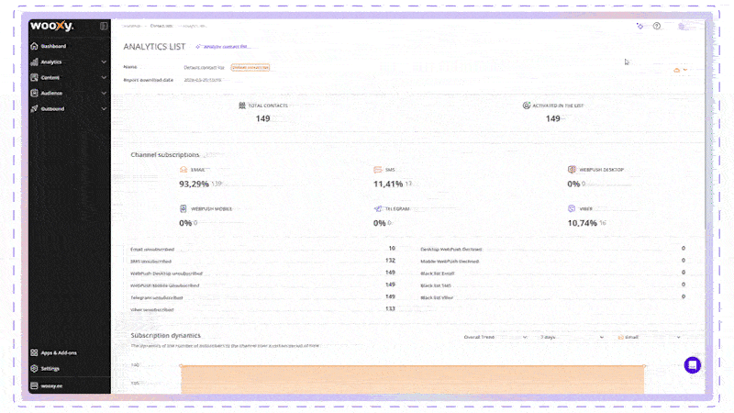Click the Telegram channel icon
The width and height of the screenshot is (734, 413).
point(378,208)
